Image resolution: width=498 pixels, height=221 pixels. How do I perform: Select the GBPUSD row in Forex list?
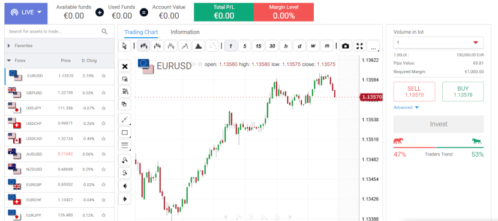pyautogui.click(x=59, y=93)
